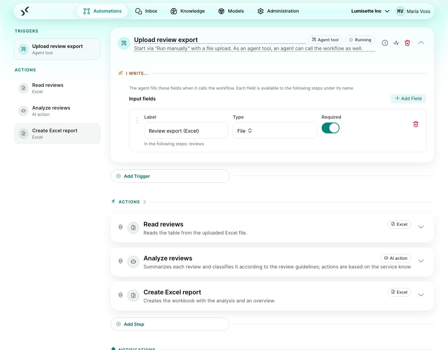This screenshot has height=350, width=448.
Task: Delete the Upload review export trigger
Action: point(407,43)
